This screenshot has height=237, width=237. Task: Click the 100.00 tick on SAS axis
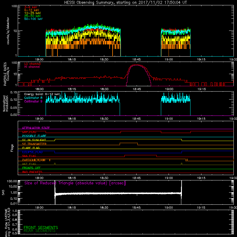pos(12,181)
